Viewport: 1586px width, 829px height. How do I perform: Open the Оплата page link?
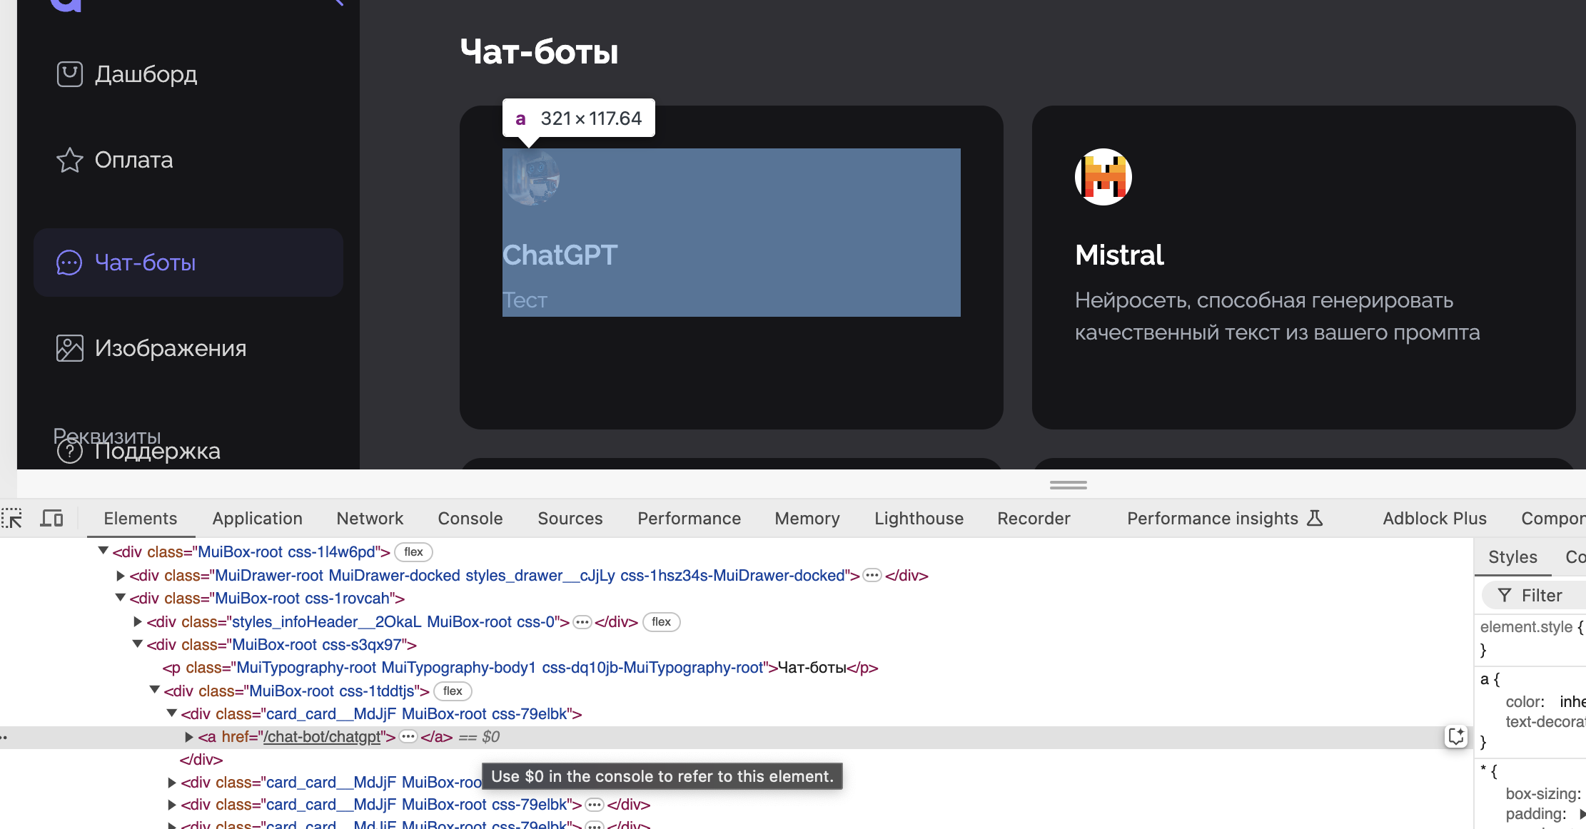[x=133, y=160]
